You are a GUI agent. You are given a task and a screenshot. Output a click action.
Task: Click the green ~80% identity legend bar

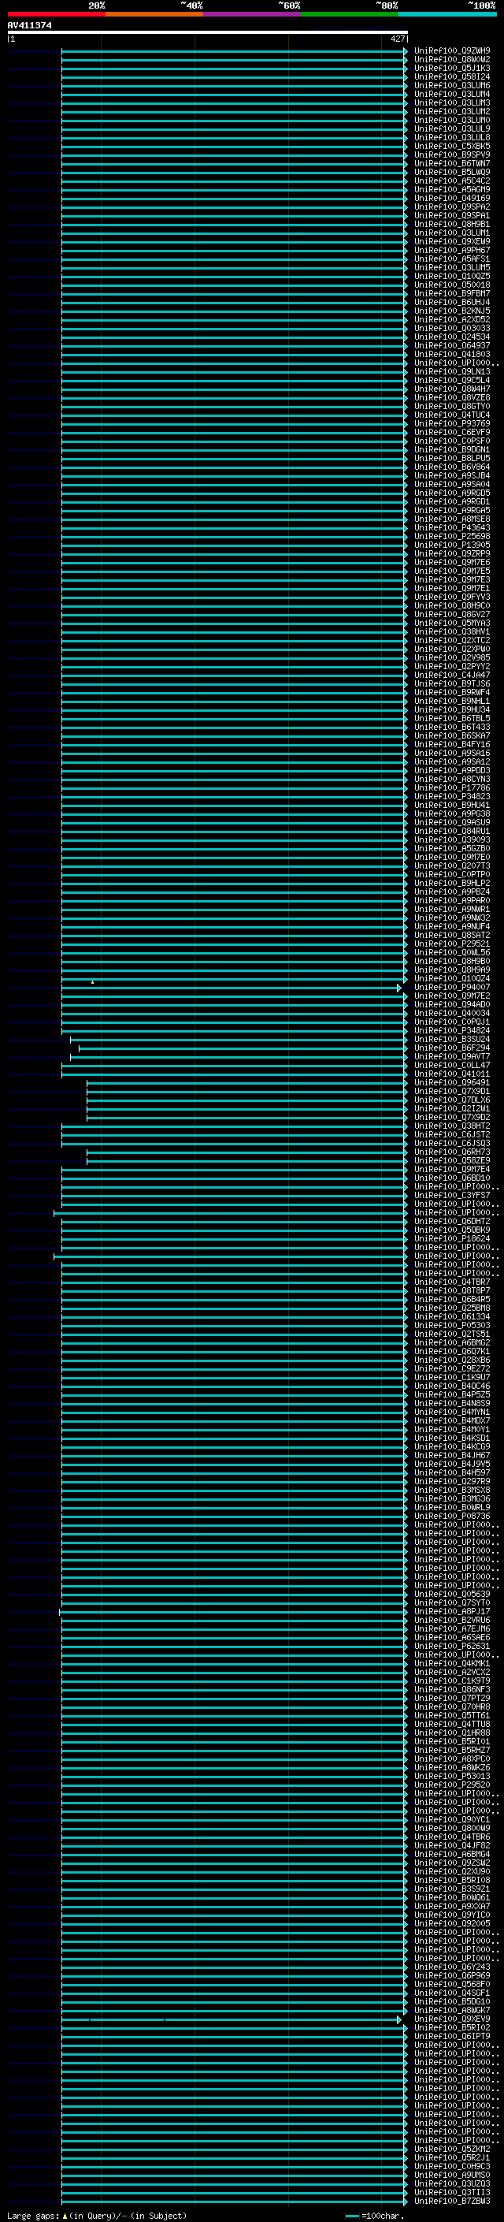pyautogui.click(x=350, y=14)
